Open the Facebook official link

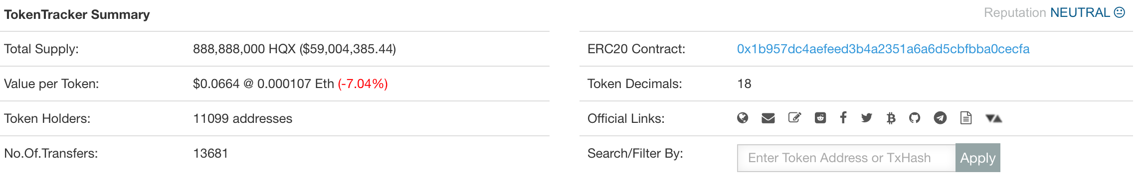(843, 118)
